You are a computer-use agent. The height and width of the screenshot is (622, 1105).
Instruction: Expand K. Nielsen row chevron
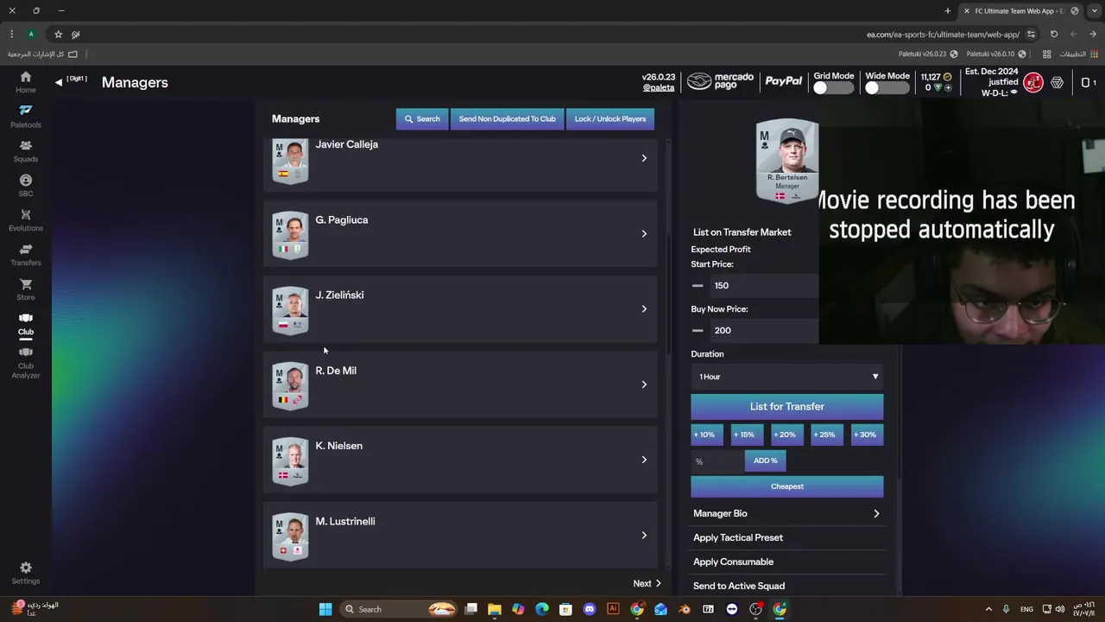[644, 460]
